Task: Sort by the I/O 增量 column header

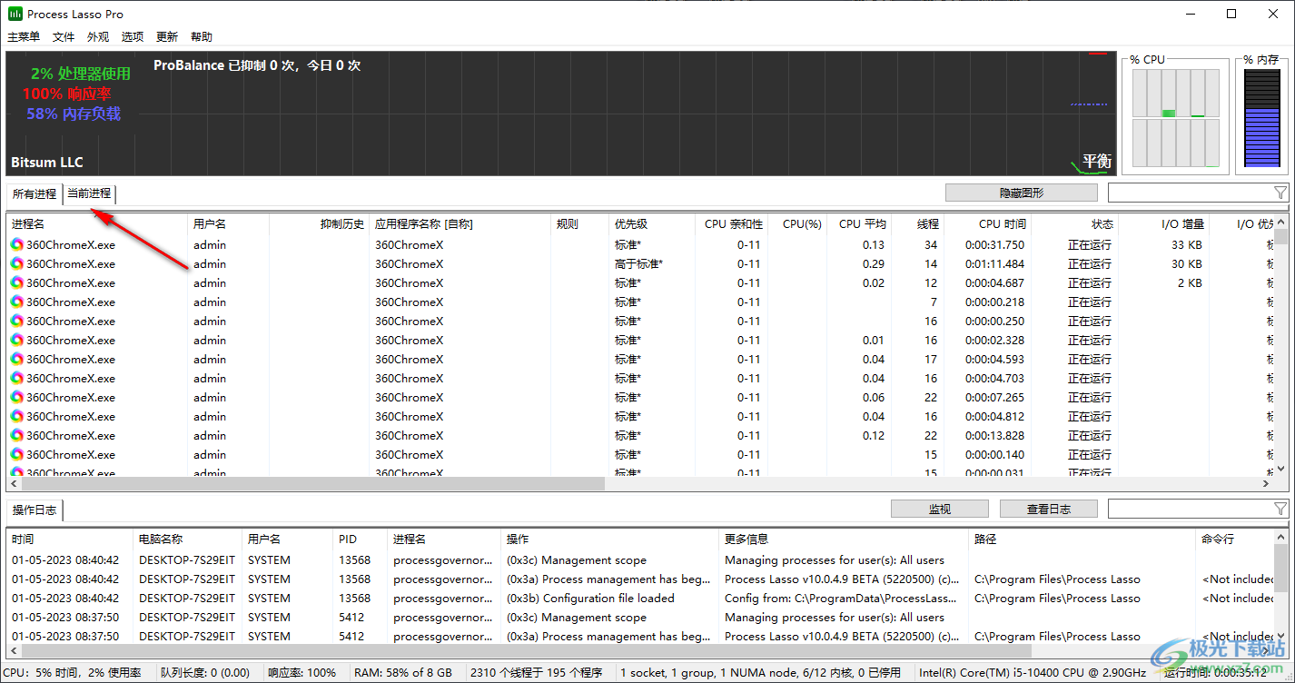Action: pyautogui.click(x=1163, y=223)
